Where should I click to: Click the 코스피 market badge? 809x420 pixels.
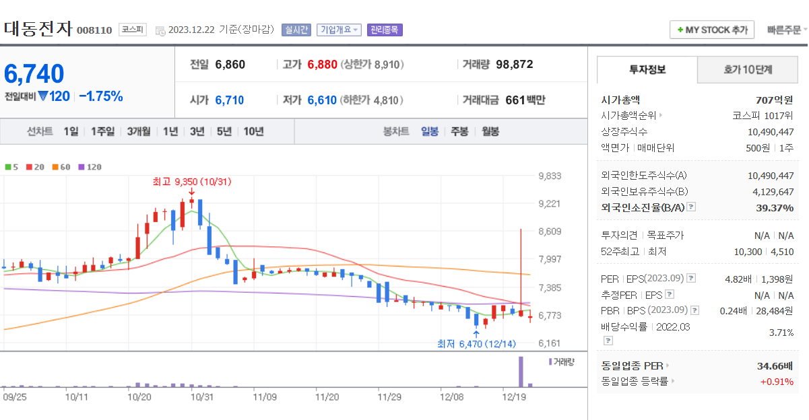(x=133, y=30)
